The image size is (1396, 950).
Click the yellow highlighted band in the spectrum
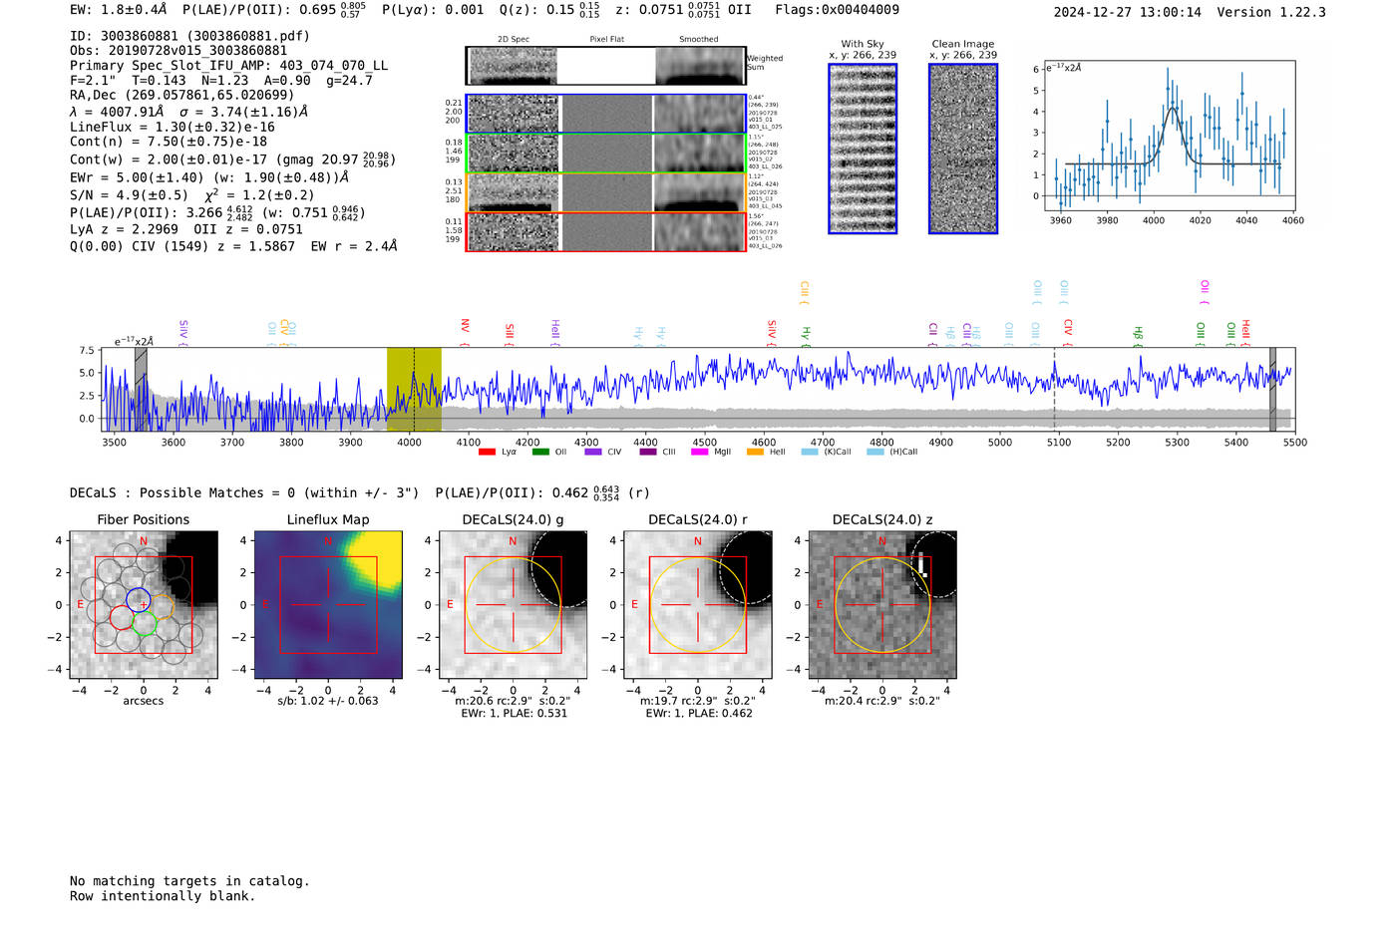tap(414, 390)
